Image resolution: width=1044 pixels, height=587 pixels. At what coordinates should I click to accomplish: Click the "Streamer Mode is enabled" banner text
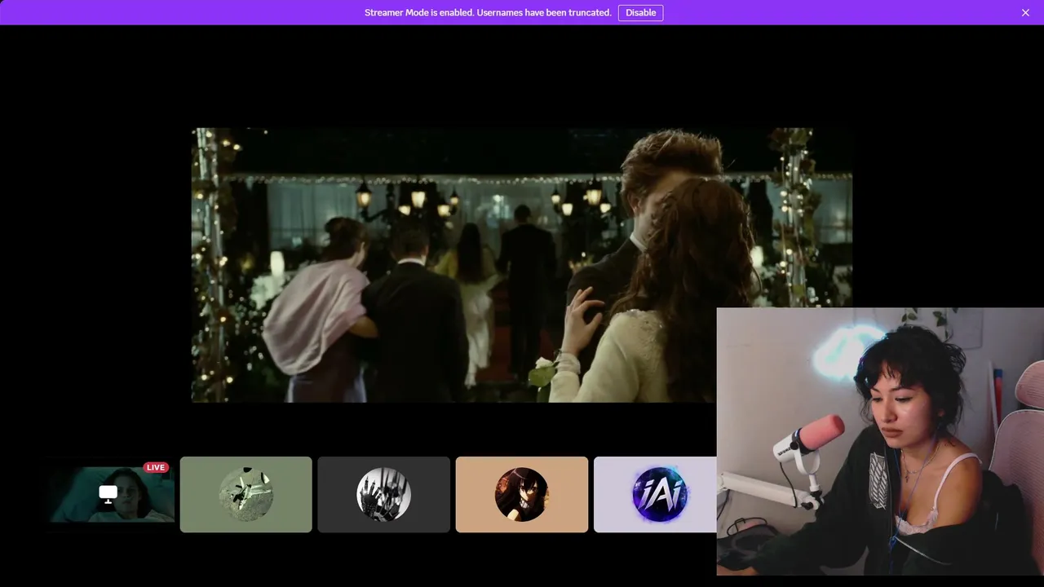(x=488, y=12)
